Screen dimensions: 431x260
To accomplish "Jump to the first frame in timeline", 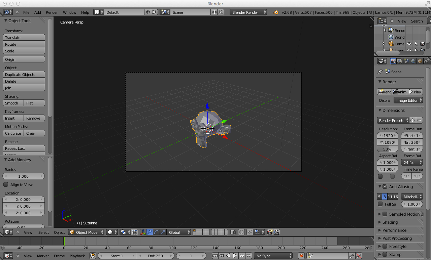I will [215, 256].
